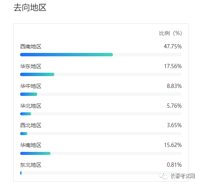Select the 西北地区 label
Screen dimensions: 201x185
tap(31, 125)
